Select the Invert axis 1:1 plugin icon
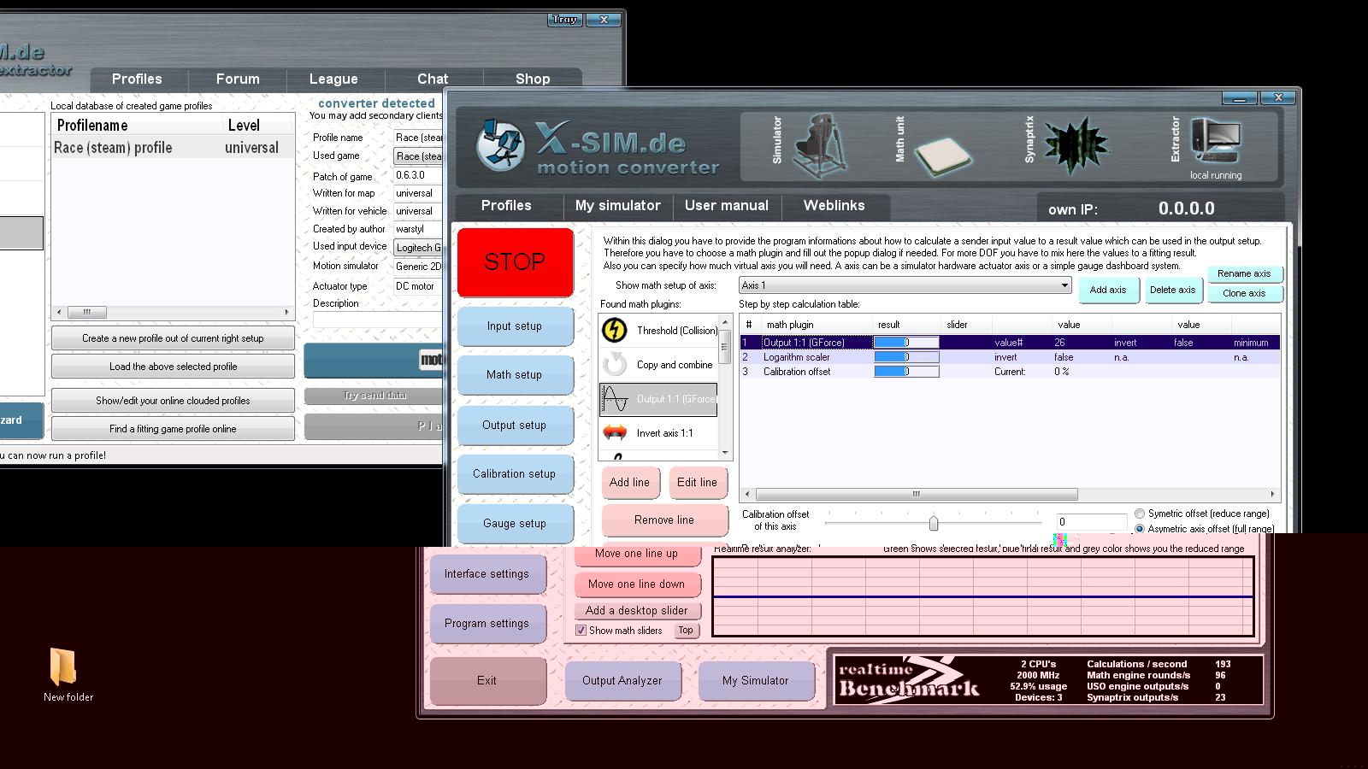Screen dimensions: 1368x769 tap(614, 433)
